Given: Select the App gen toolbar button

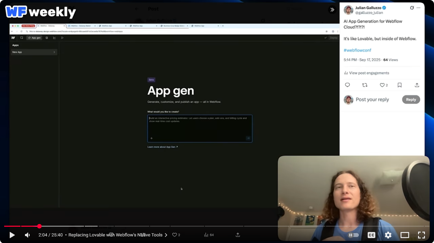Looking at the screenshot, I should 34,38.
